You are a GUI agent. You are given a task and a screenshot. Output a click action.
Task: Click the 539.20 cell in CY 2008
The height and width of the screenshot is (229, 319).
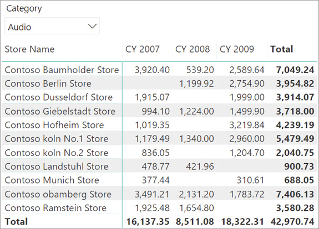[200, 70]
